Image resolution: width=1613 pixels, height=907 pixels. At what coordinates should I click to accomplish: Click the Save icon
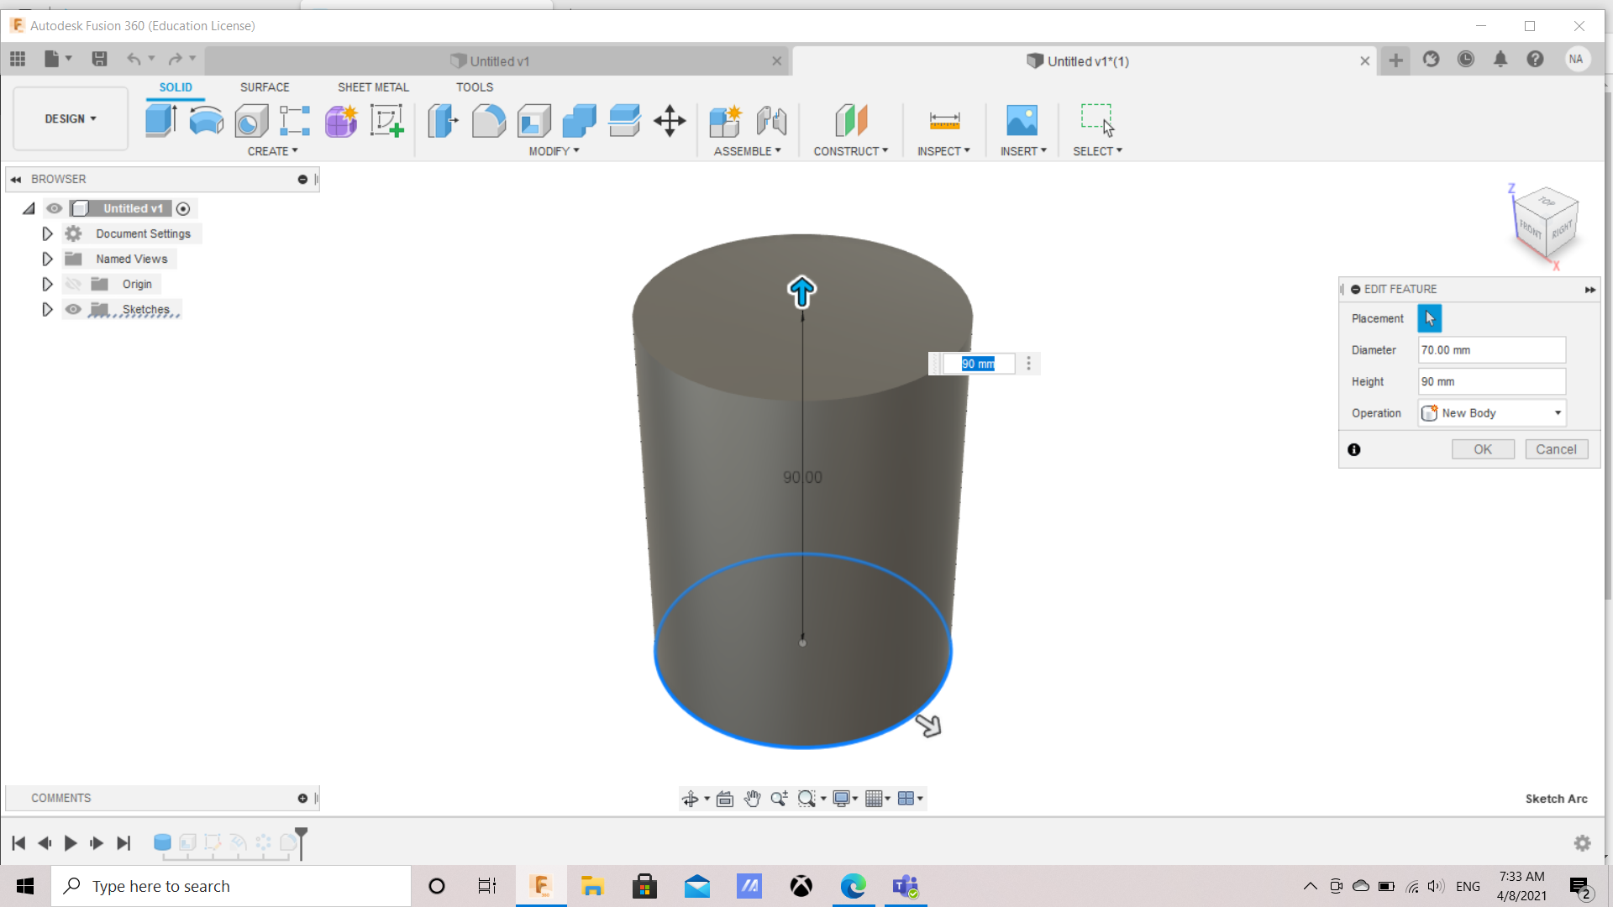[99, 59]
